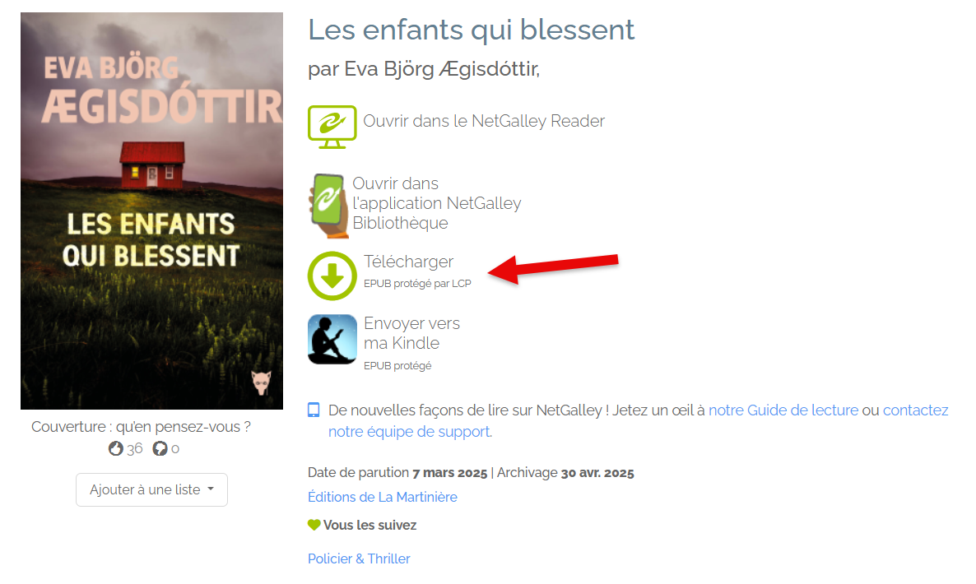Click Vous les suivez follow status

[x=369, y=525]
